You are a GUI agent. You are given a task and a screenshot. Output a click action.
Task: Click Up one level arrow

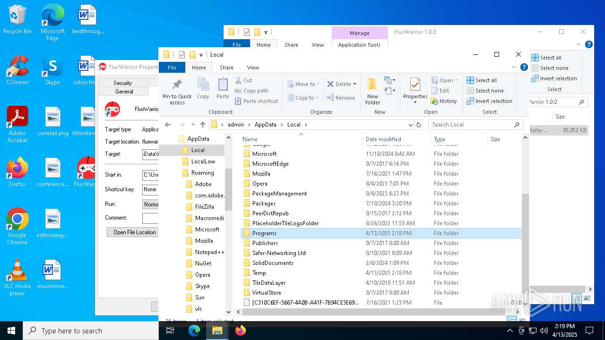(x=203, y=125)
